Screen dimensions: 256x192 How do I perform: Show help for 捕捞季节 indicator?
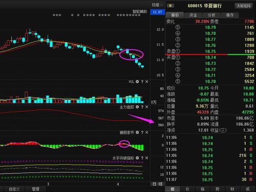coord(142,132)
